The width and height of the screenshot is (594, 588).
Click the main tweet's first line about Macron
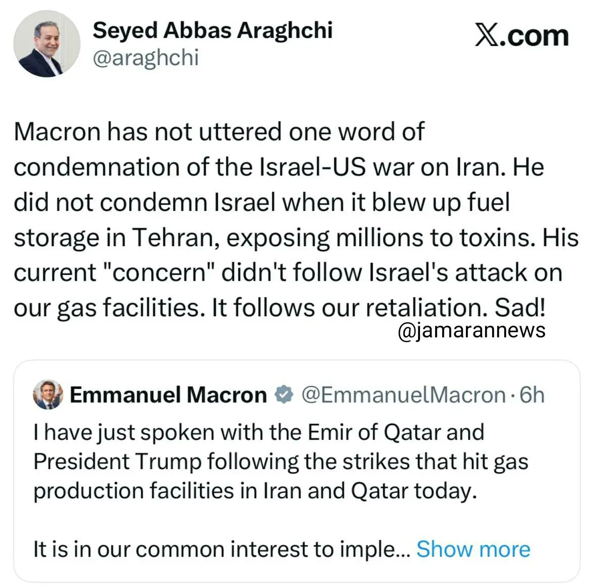(x=219, y=132)
